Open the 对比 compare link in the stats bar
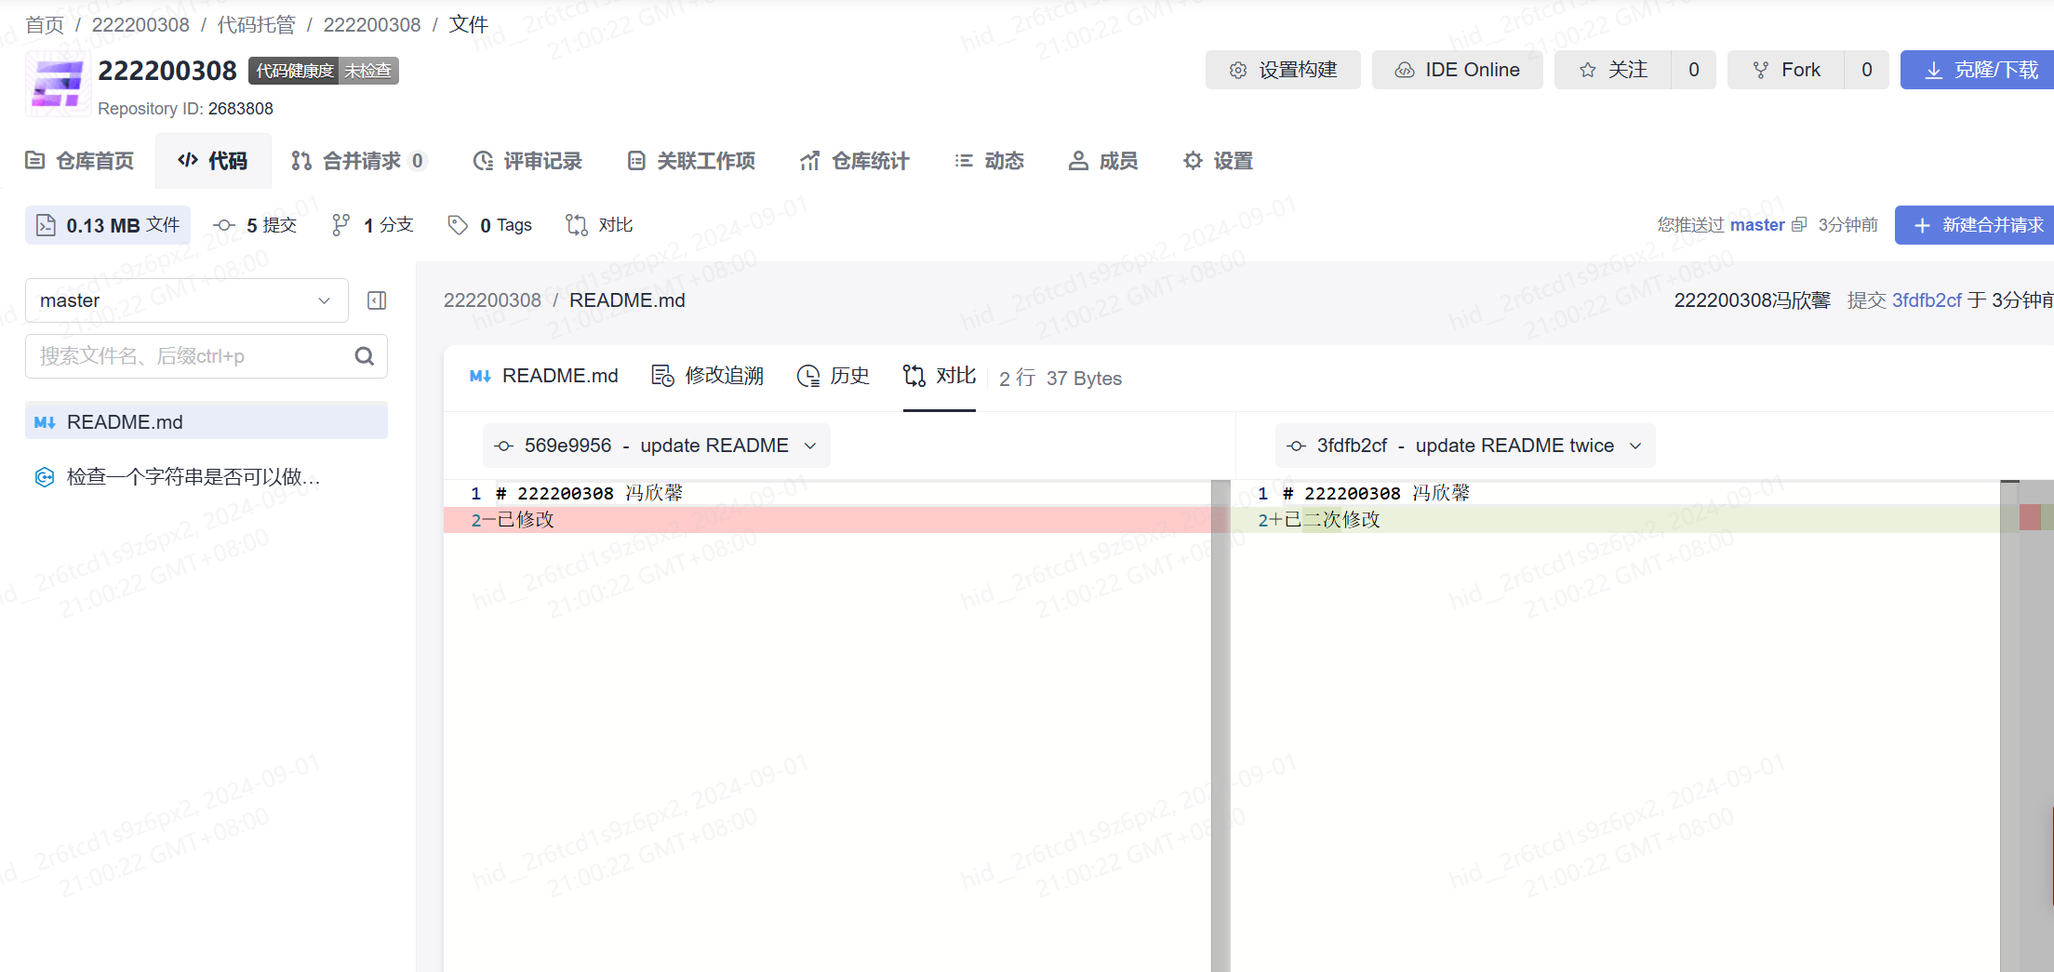The image size is (2054, 972). click(600, 225)
